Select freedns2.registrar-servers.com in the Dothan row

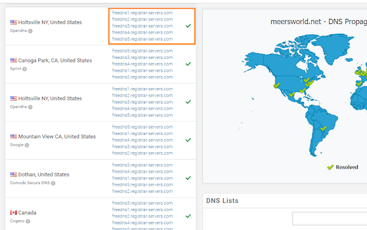pos(142,191)
